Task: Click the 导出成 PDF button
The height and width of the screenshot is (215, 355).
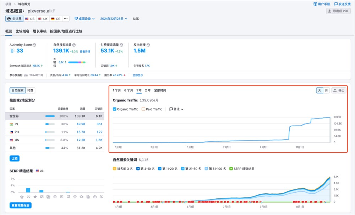Action: (x=338, y=11)
